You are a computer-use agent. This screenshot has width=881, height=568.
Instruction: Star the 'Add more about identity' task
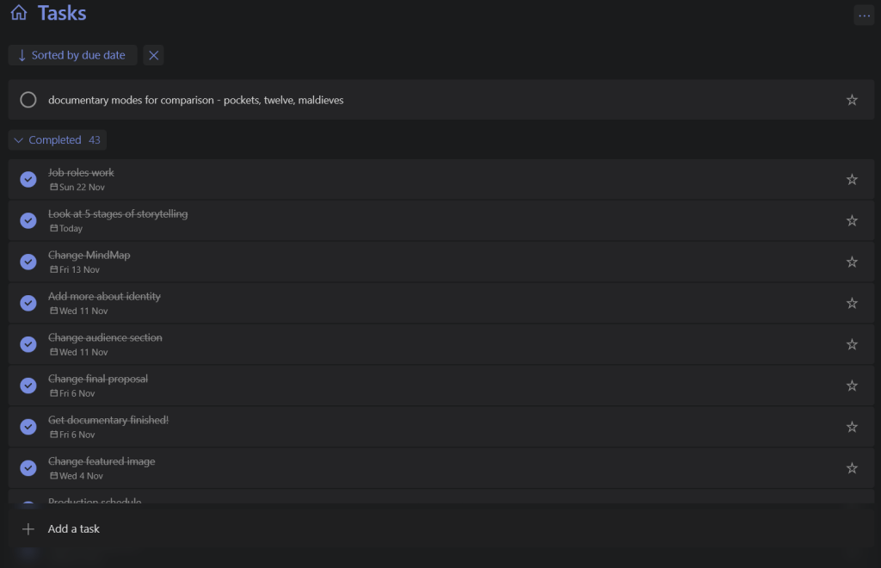point(852,303)
